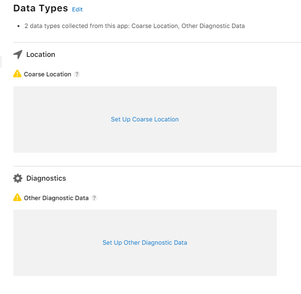Click the bullet point before the data types summary
This screenshot has width=301, height=294.
click(x=18, y=26)
